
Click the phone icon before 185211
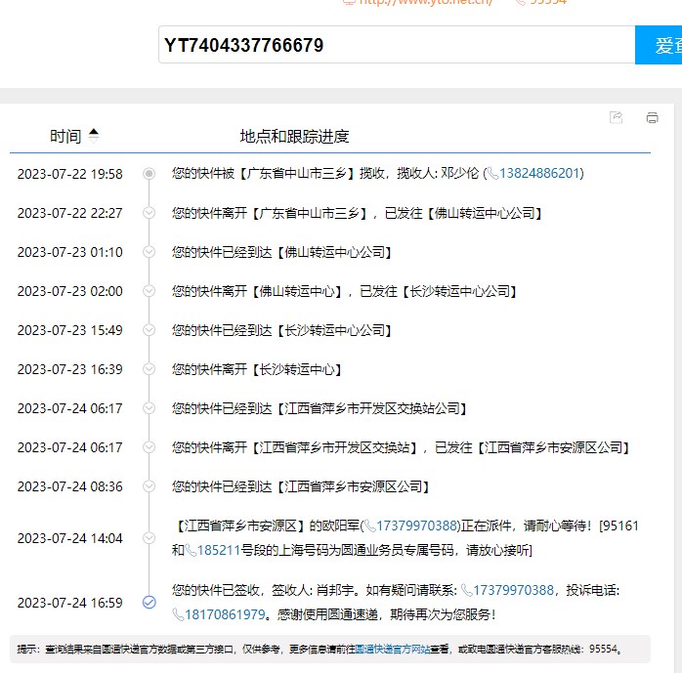[191, 550]
